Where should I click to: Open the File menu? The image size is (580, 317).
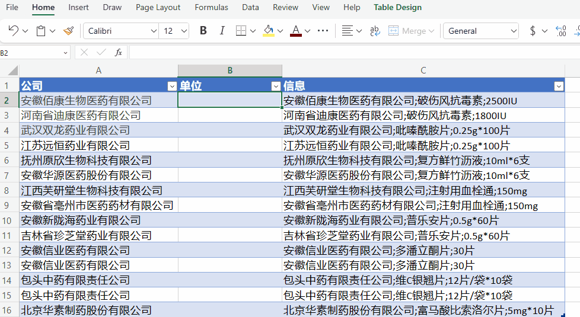(12, 7)
